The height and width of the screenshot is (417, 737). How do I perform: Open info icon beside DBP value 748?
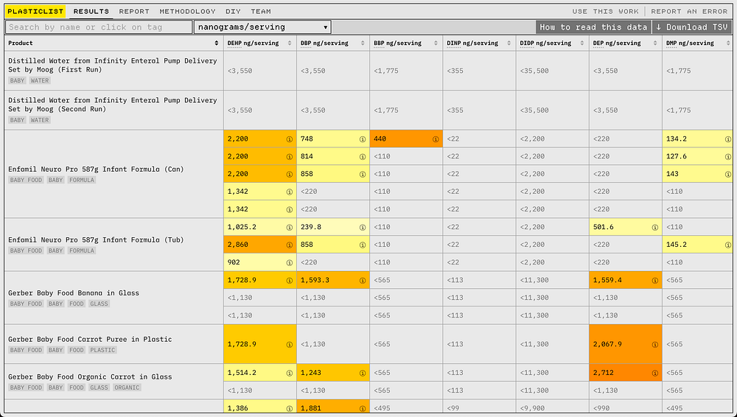pyautogui.click(x=363, y=139)
